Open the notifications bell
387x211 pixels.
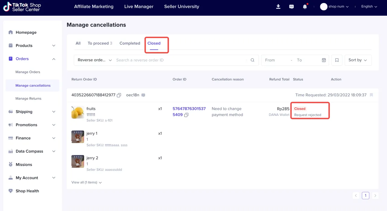[305, 7]
